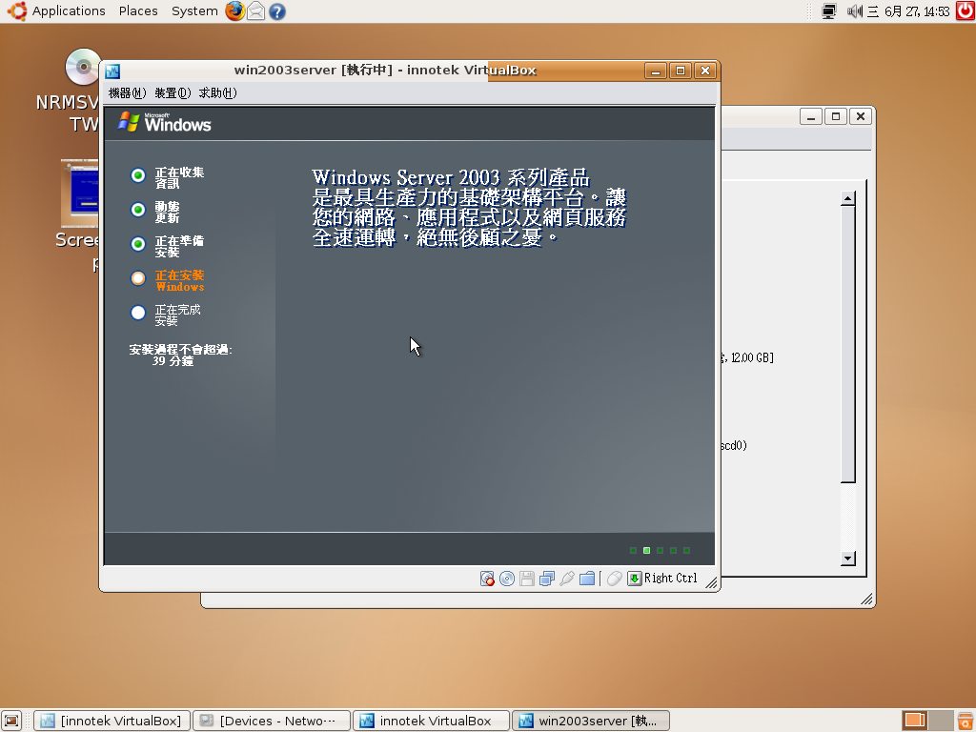
Task: Open the trash applet in bottom panel
Action: pos(966,721)
